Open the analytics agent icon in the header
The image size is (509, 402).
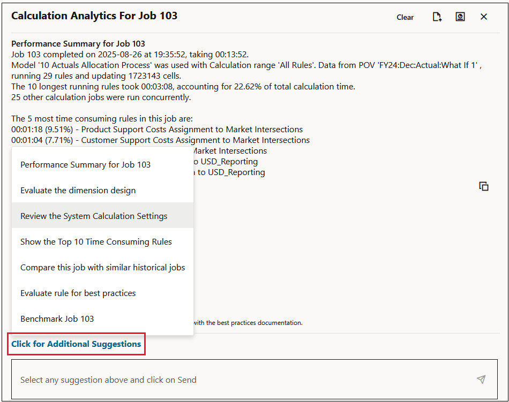460,17
